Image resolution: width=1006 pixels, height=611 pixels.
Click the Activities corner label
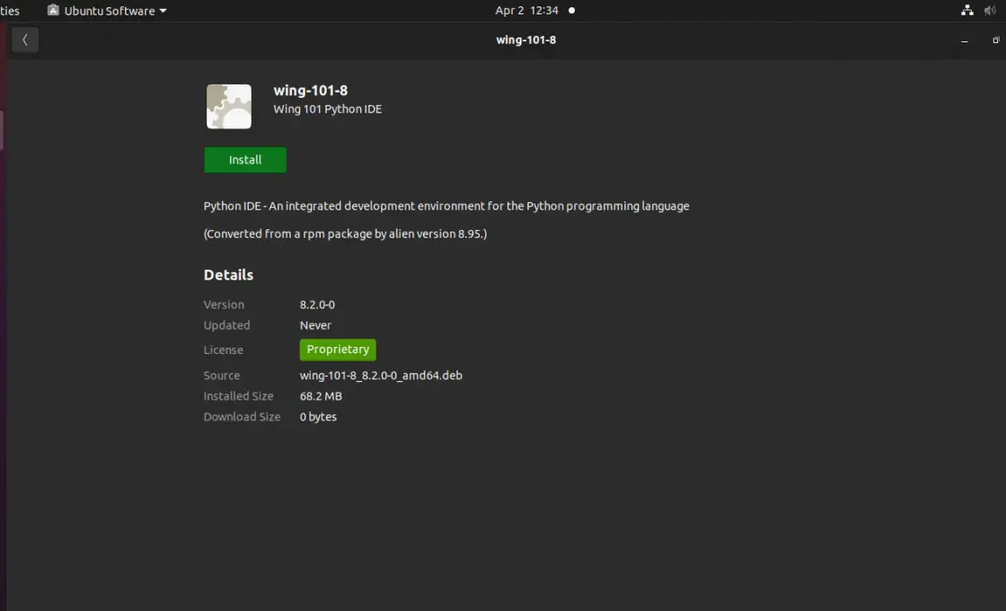pyautogui.click(x=10, y=11)
